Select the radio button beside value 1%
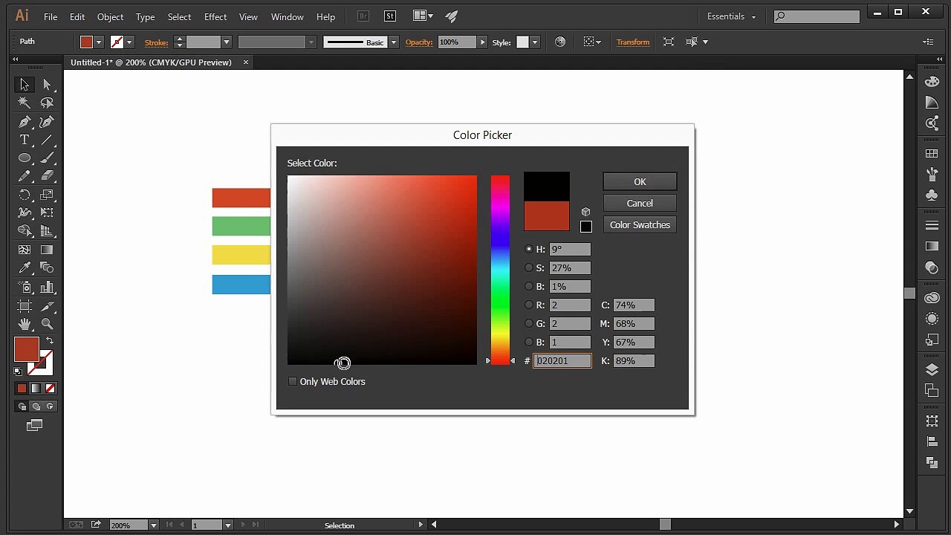 pyautogui.click(x=529, y=286)
